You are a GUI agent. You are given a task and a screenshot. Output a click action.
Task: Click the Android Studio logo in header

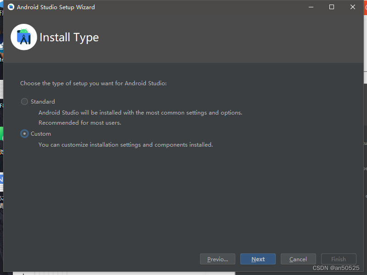coord(24,37)
